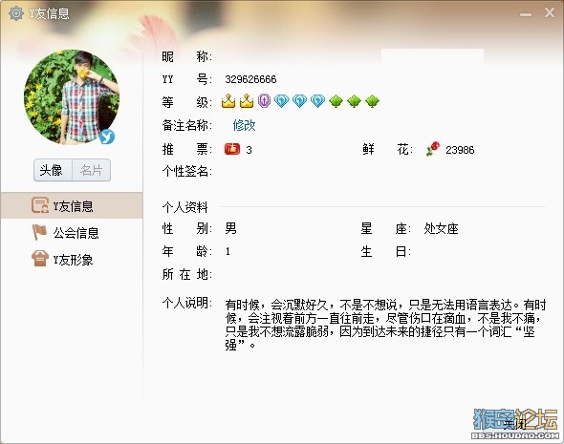Click the gear icon in title bar
This screenshot has width=564, height=444.
point(16,13)
